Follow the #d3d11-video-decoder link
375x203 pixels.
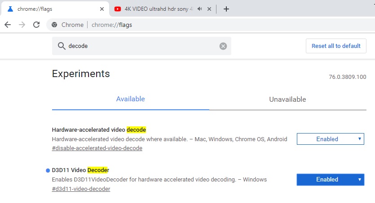81,189
